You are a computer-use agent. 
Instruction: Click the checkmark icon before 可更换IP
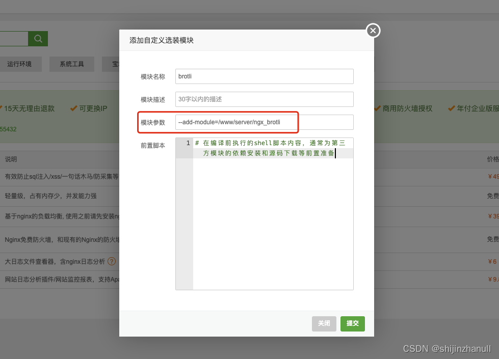74,108
